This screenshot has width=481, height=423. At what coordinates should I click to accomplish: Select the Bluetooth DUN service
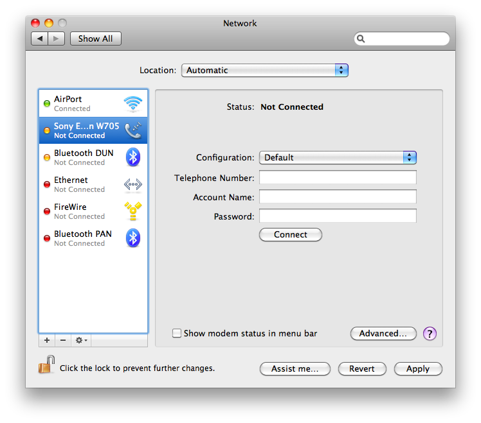point(93,157)
